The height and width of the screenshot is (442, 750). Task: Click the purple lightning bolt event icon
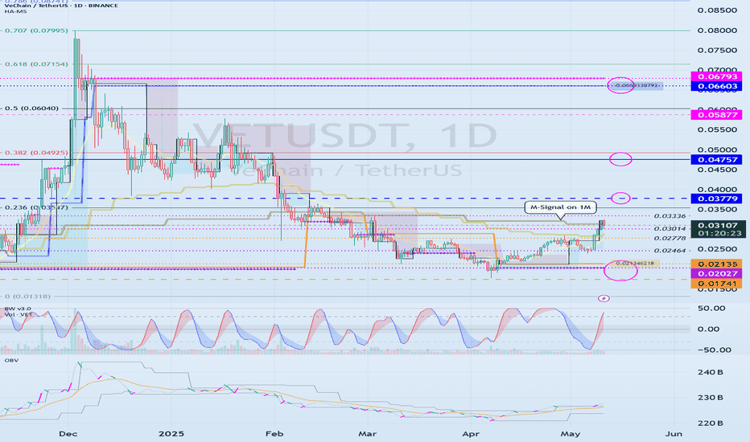[604, 299]
